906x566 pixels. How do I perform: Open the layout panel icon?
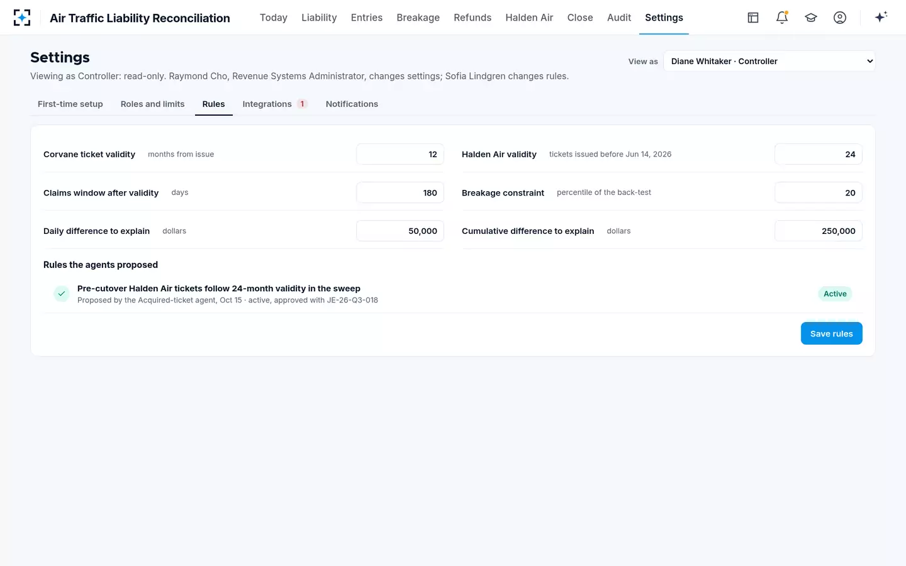tap(753, 18)
